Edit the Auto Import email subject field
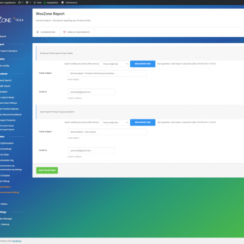This screenshot has width=244, height=244. click(x=107, y=132)
